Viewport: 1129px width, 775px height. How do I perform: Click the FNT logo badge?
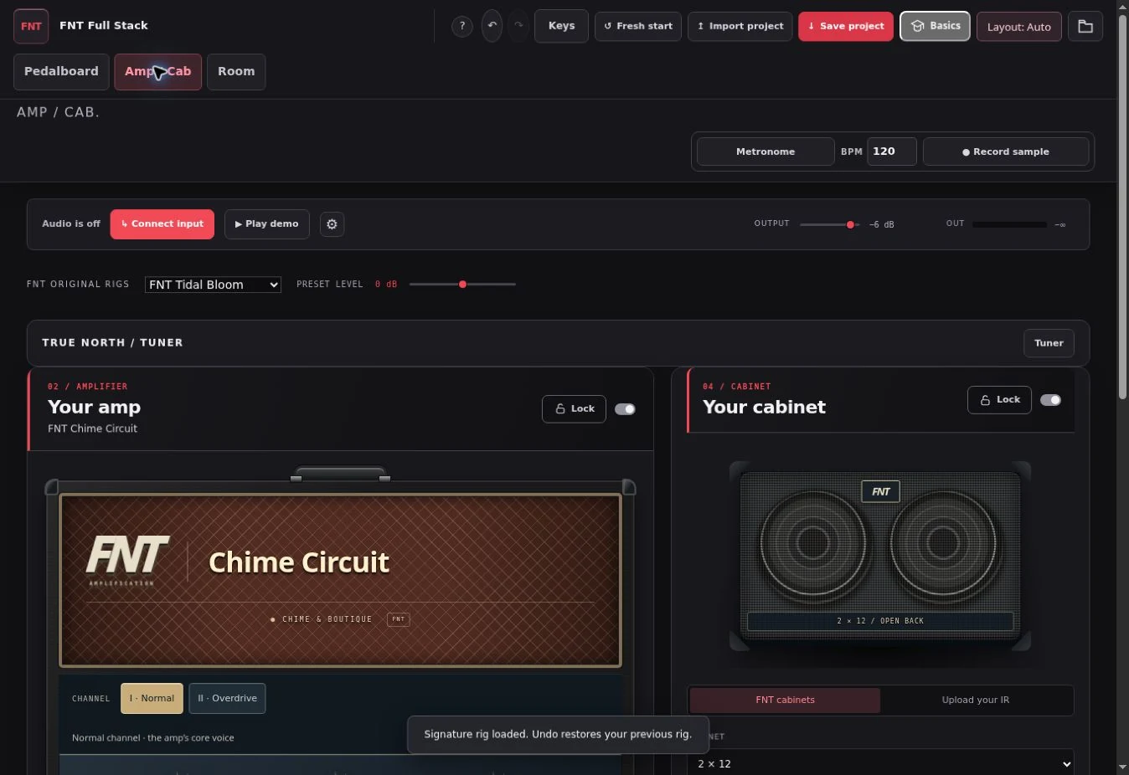[31, 27]
